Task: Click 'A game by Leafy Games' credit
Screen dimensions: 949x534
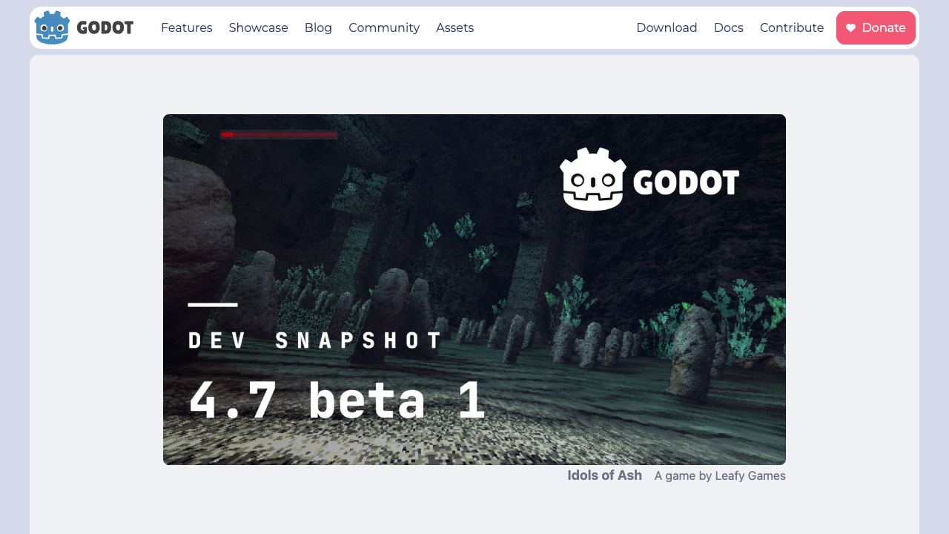Action: 720,475
